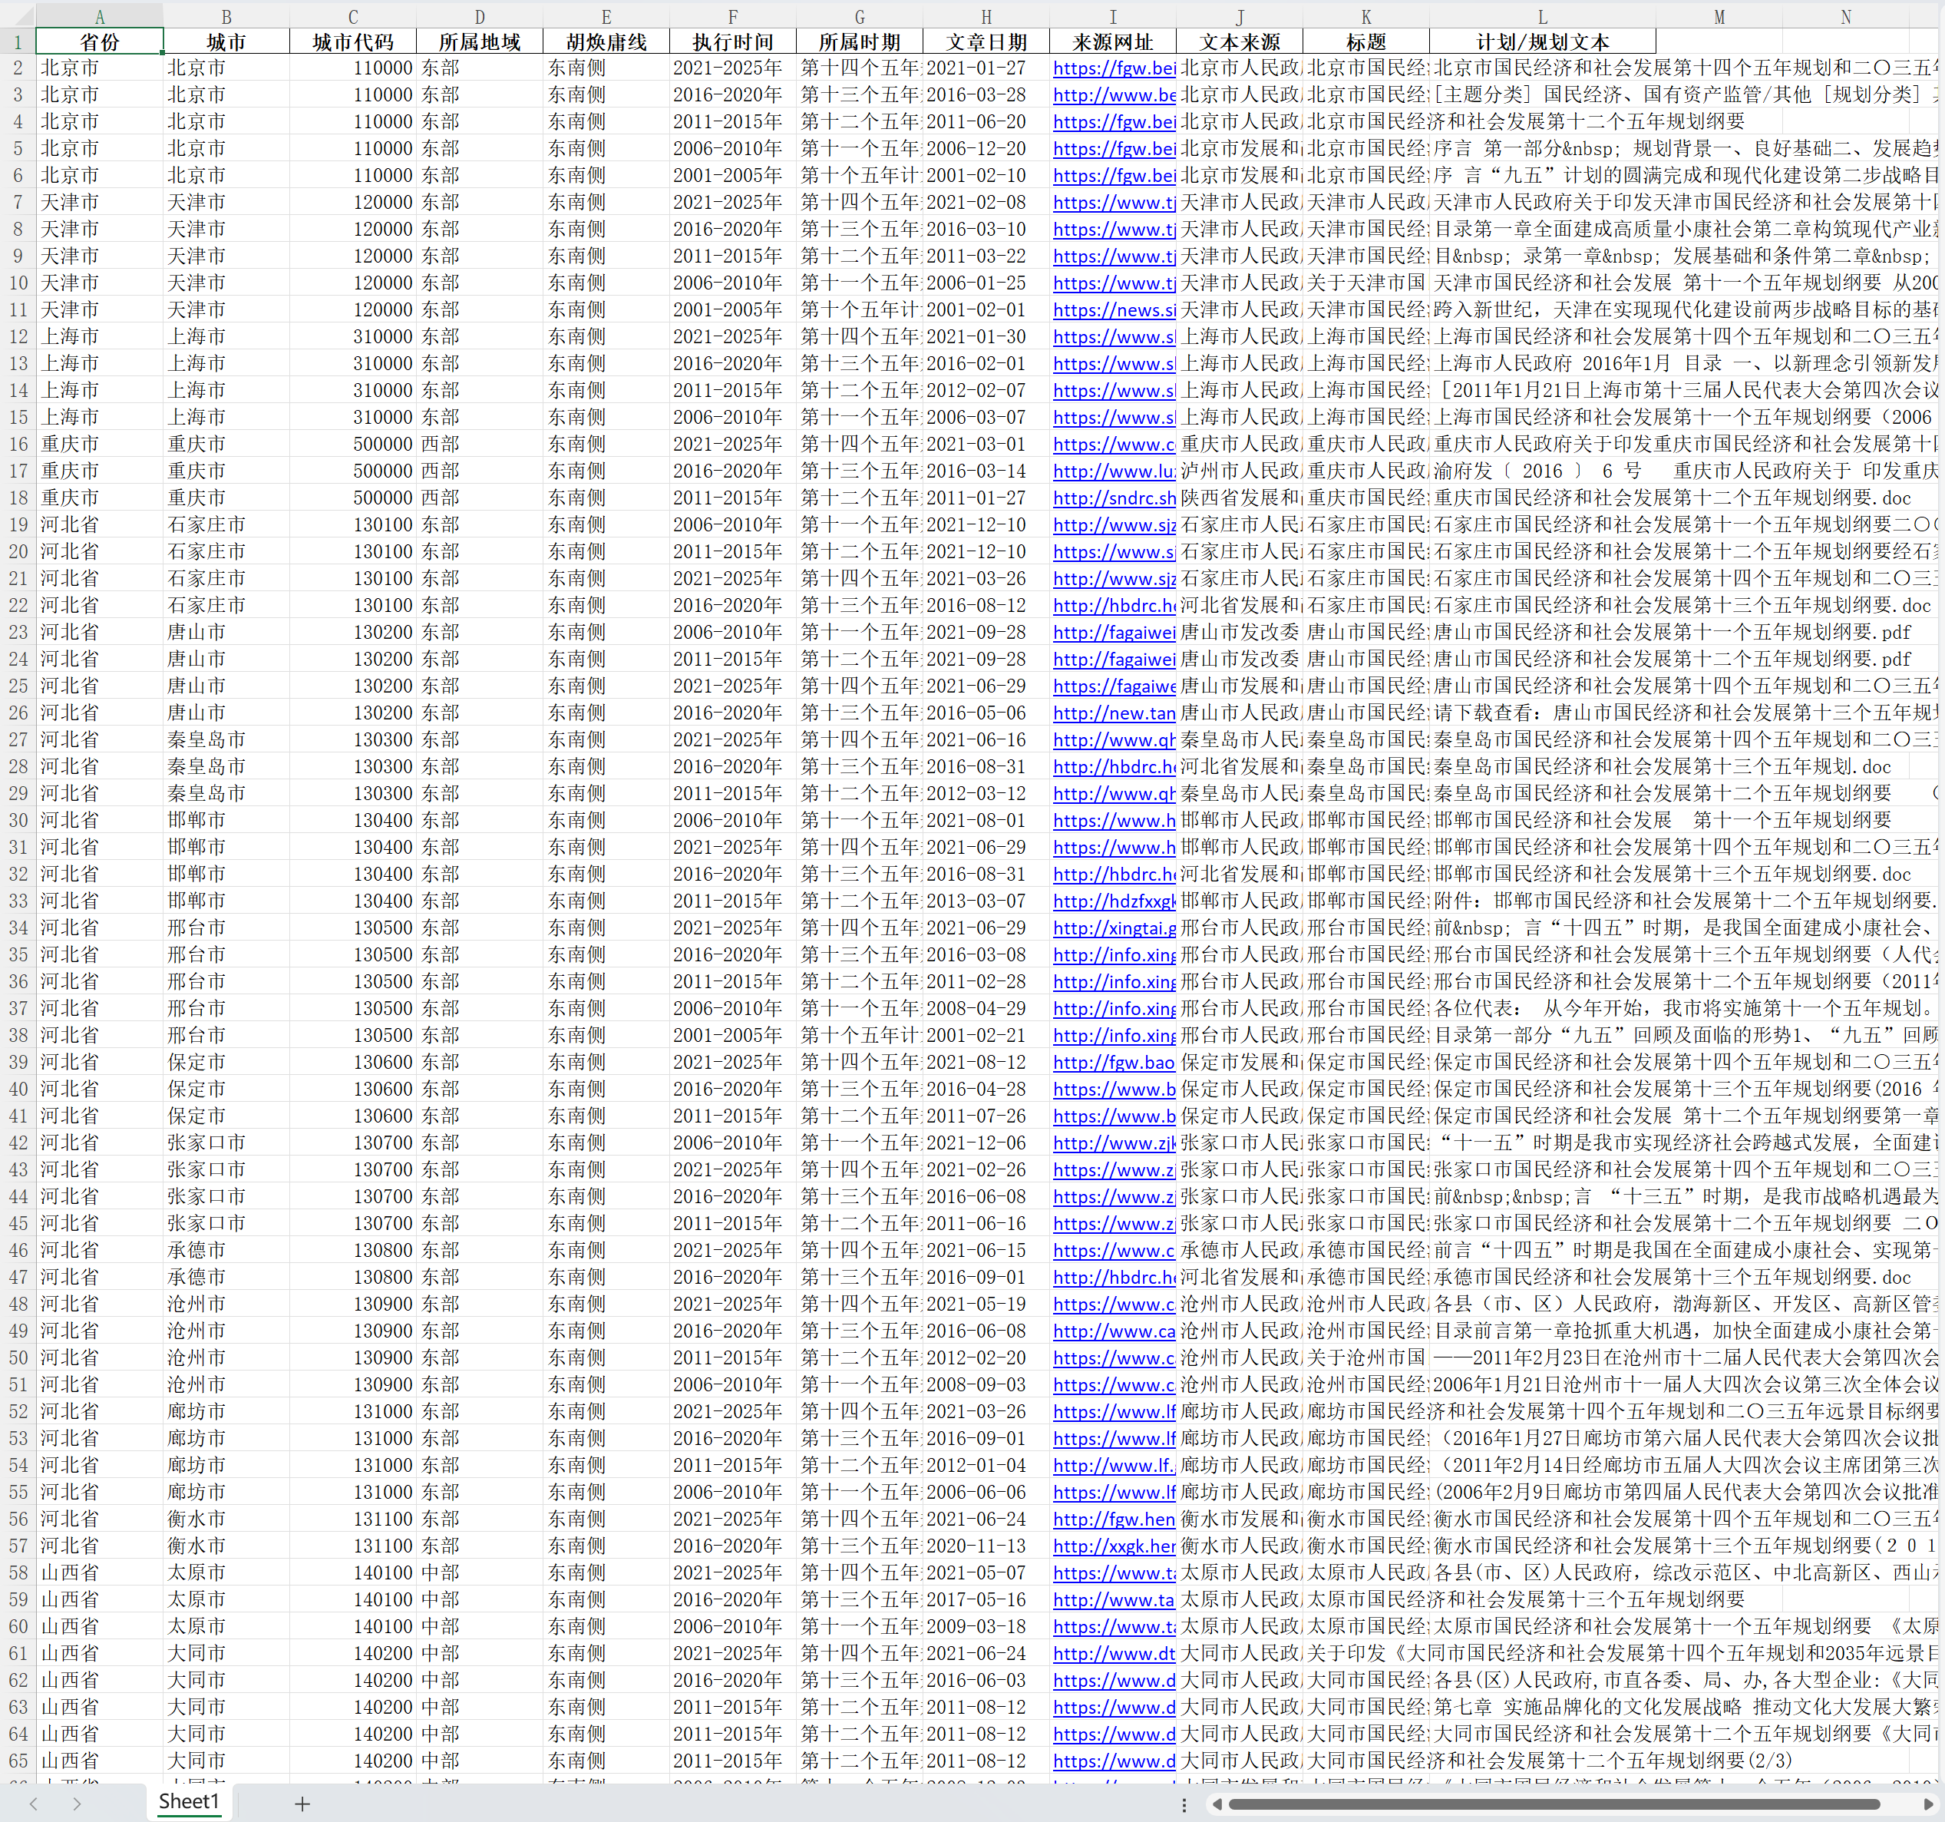1945x1822 pixels.
Task: Click the add new sheet plus icon
Action: (x=302, y=1804)
